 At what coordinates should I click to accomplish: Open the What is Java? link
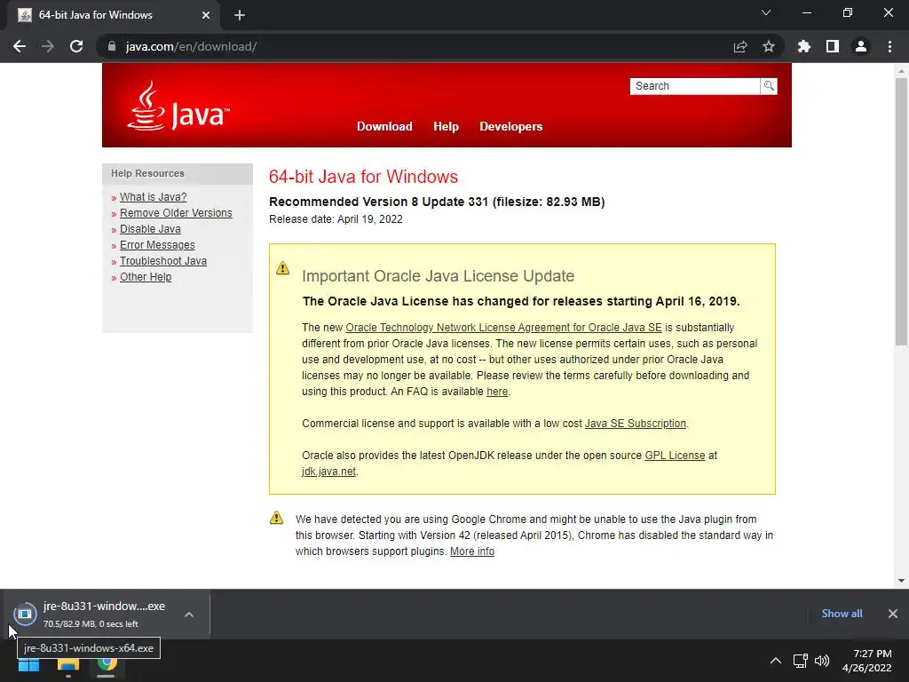point(153,197)
